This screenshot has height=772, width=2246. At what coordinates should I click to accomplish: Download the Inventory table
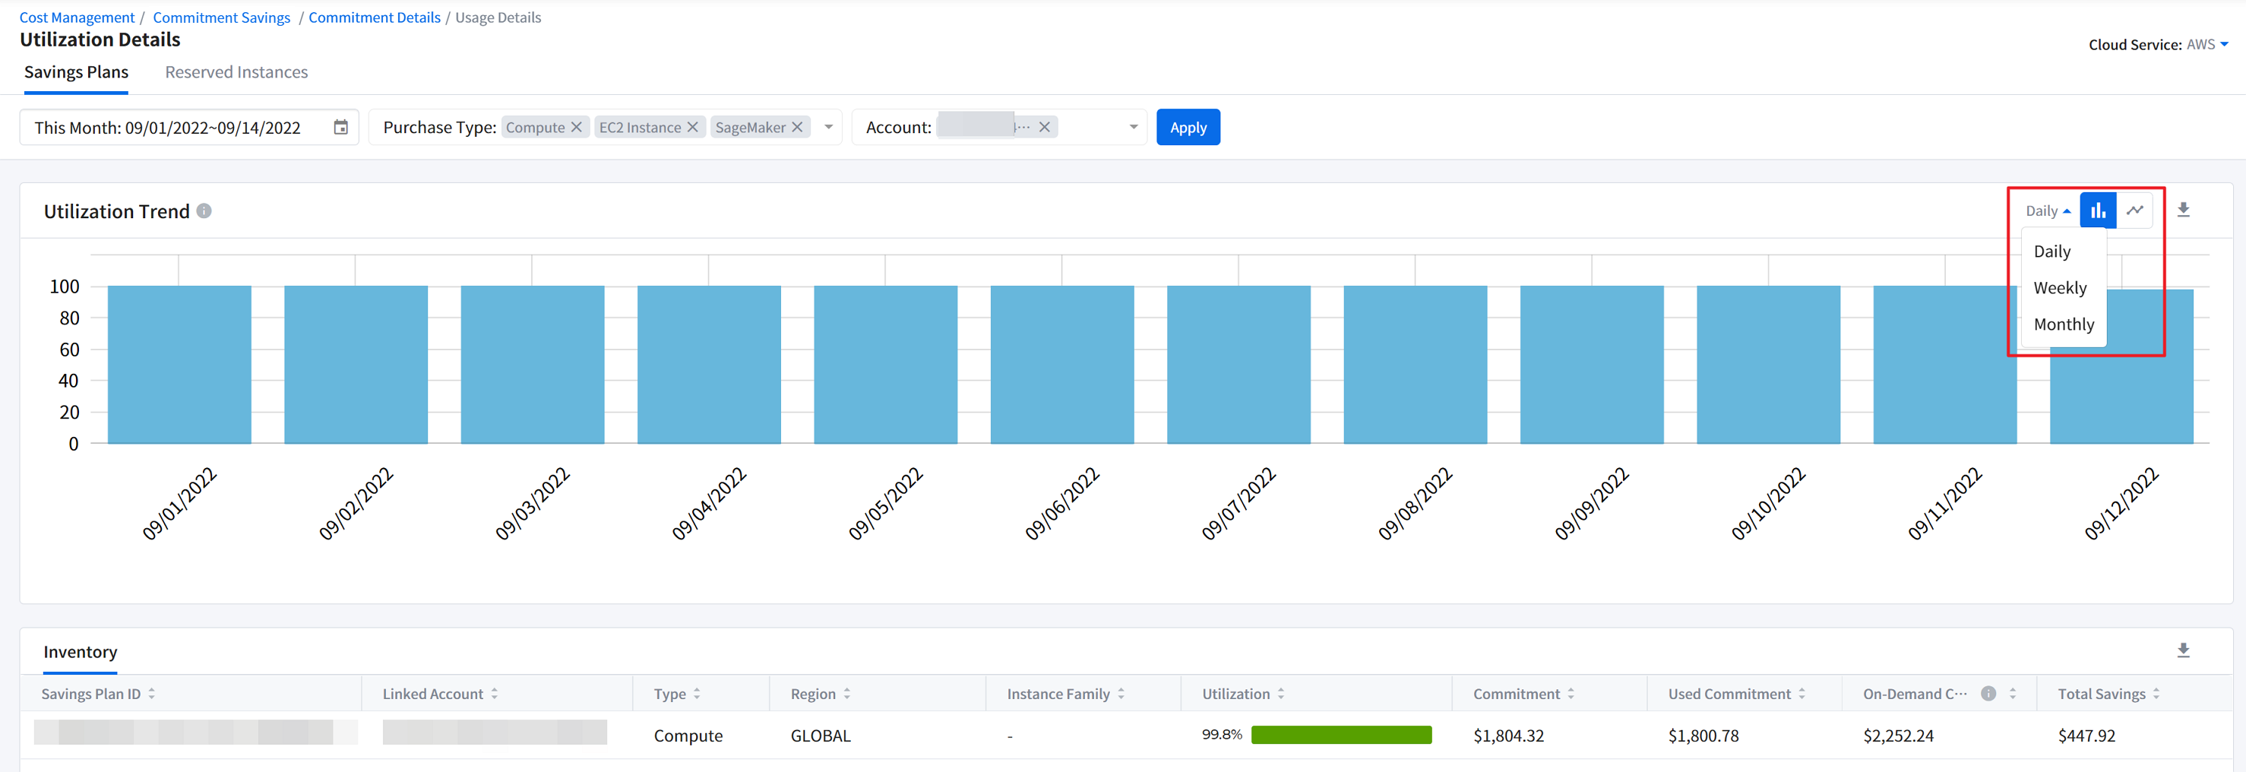click(2182, 650)
